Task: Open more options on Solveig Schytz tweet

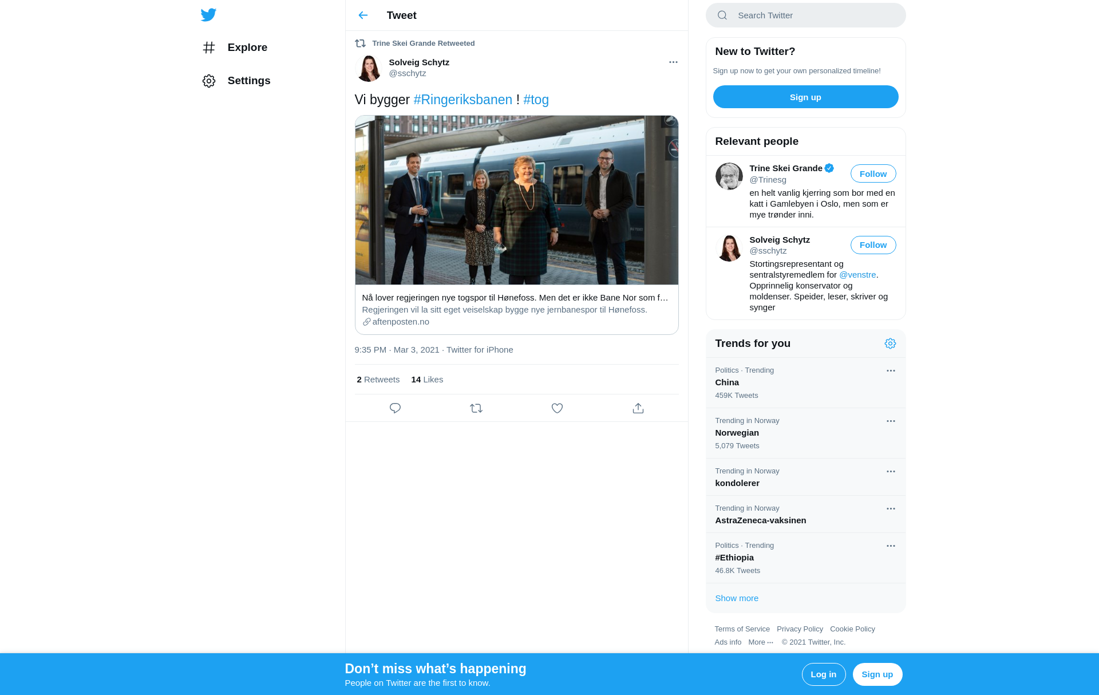Action: (x=673, y=62)
